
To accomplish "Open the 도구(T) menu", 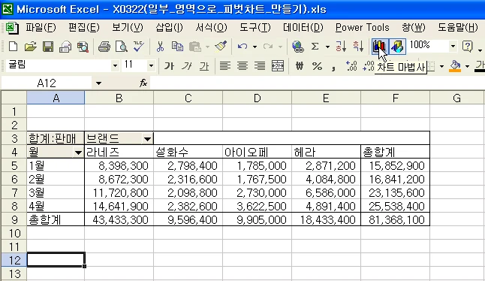I will [x=255, y=28].
